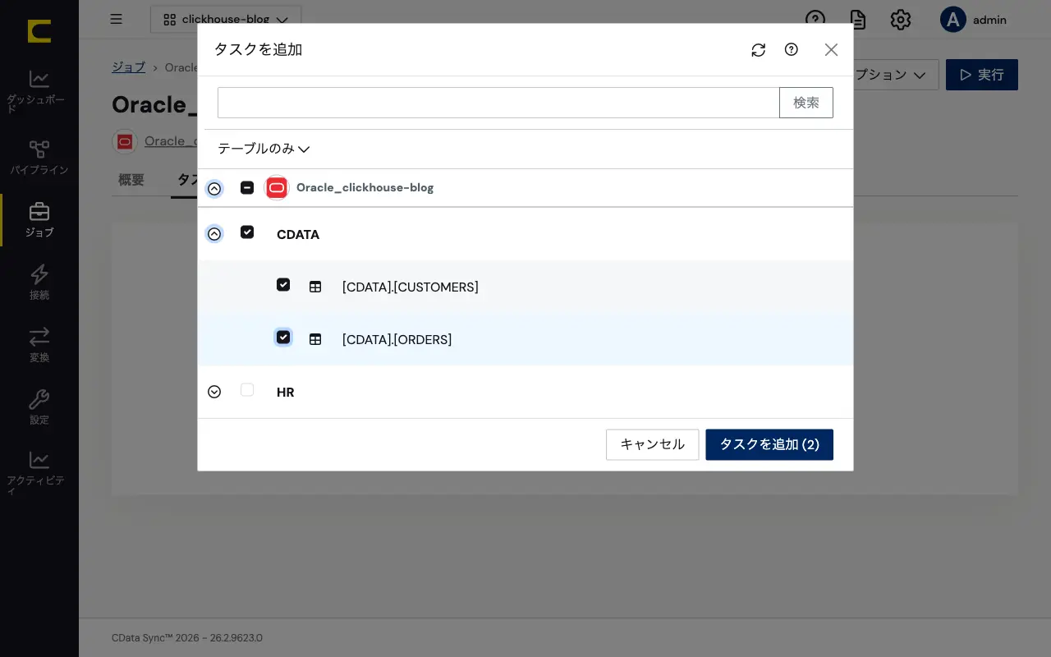The image size is (1051, 657).
Task: Click the 実行 button
Action: click(x=982, y=75)
